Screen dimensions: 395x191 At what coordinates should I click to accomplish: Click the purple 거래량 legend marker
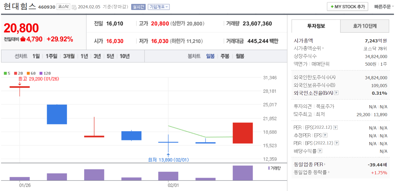[269, 168]
